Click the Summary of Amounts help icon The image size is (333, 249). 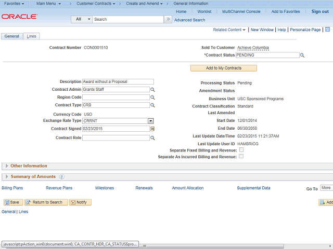click(62, 177)
